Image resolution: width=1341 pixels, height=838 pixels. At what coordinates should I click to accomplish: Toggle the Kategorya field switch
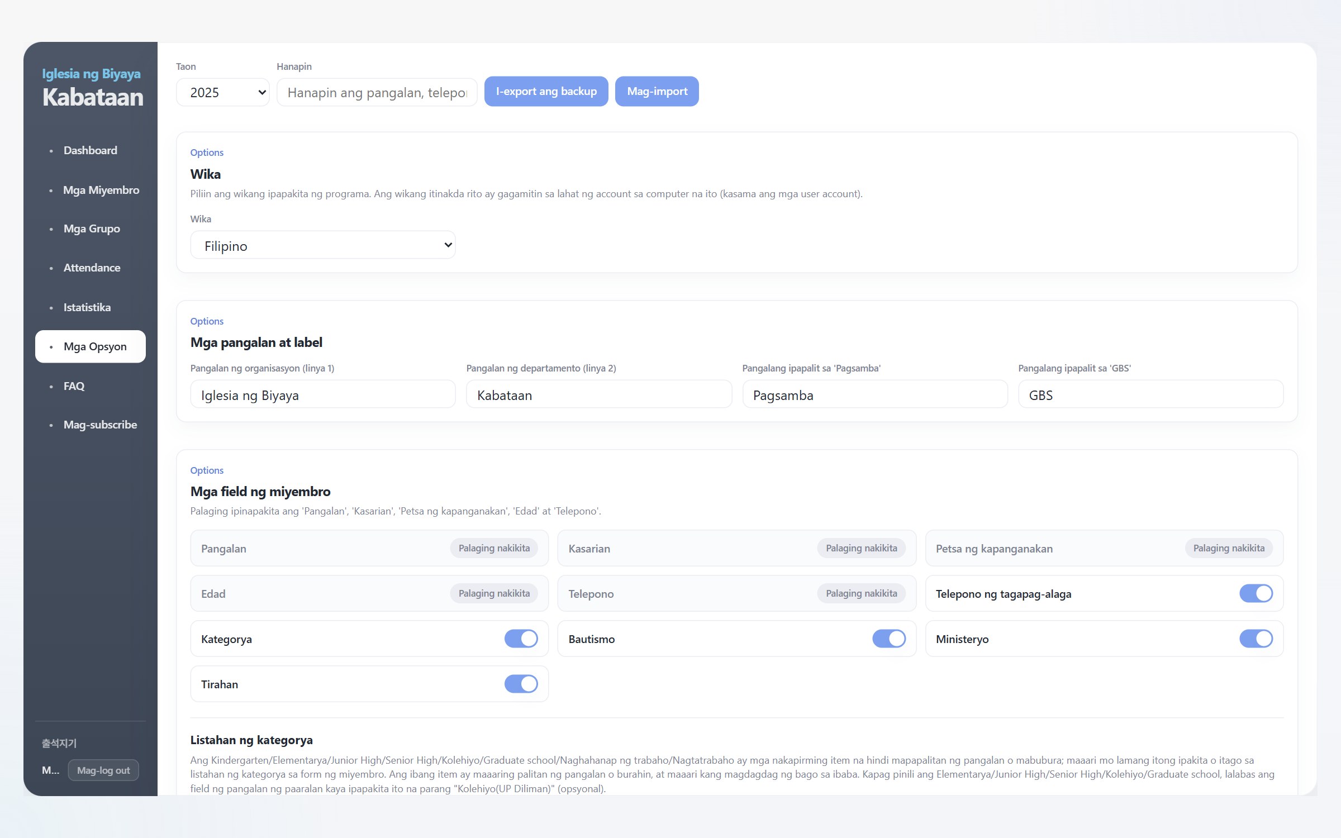point(521,639)
